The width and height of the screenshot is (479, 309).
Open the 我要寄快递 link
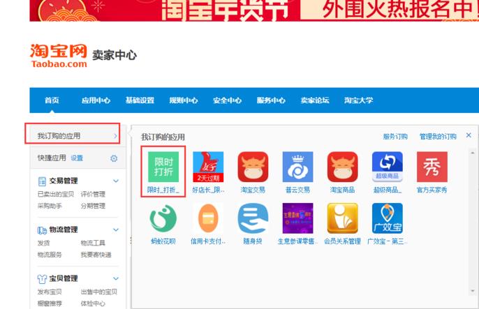coord(96,255)
